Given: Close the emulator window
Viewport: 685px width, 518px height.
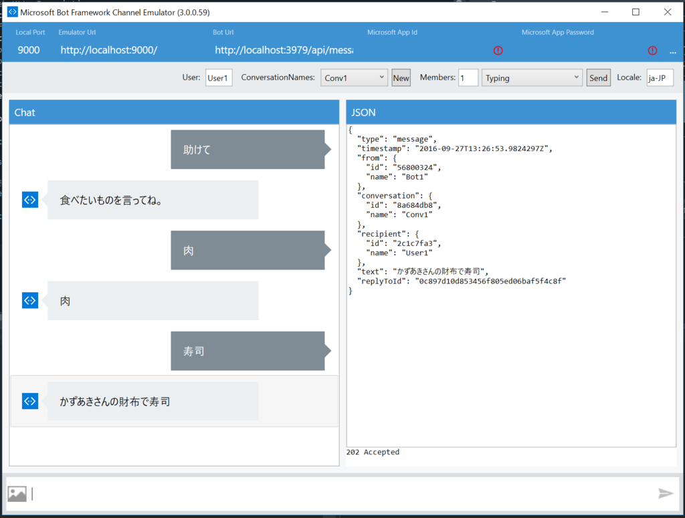Looking at the screenshot, I should click(668, 12).
